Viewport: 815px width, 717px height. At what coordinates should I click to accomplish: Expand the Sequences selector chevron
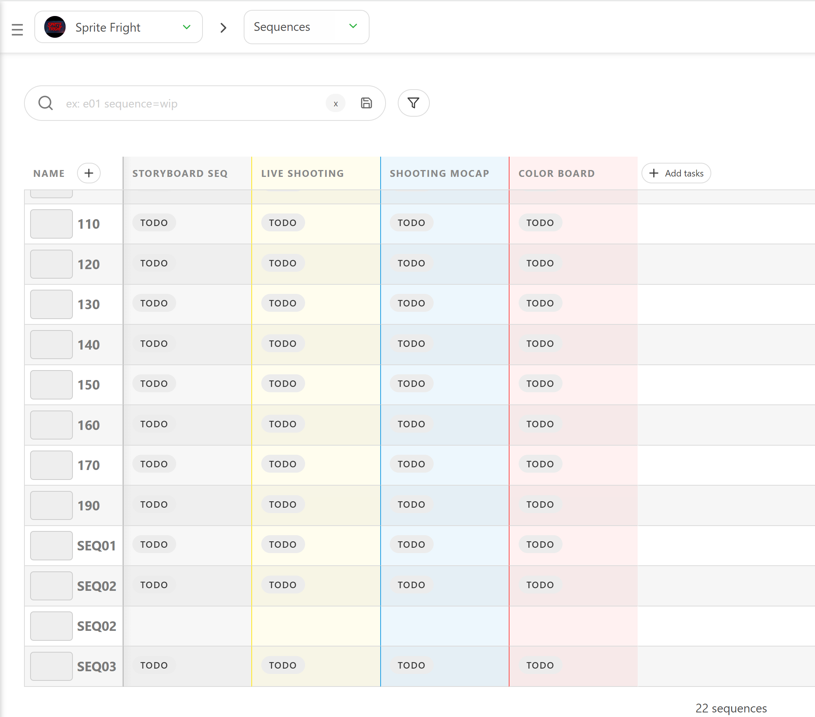tap(352, 26)
